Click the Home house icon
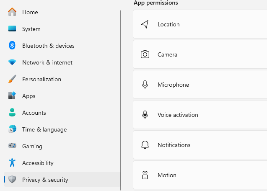This screenshot has width=267, height=191. [12, 12]
